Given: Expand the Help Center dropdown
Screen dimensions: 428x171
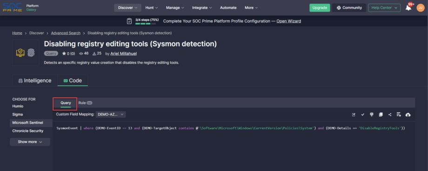Looking at the screenshot, I should click(384, 7).
